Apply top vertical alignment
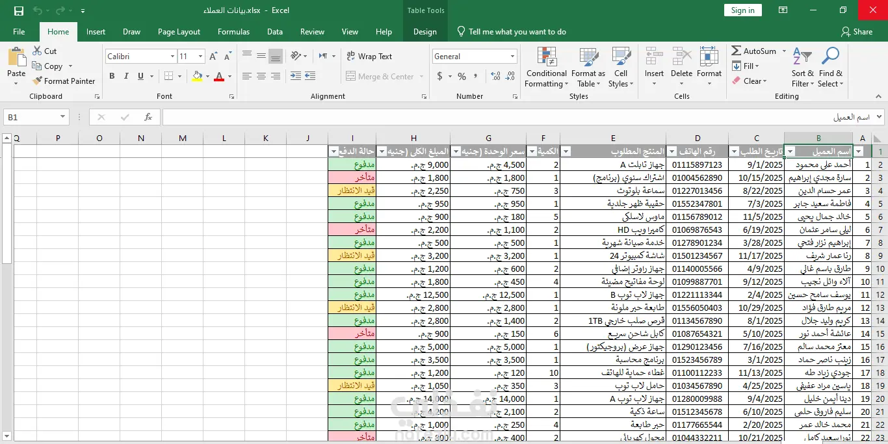Screen dimensions: 888x444 click(246, 56)
